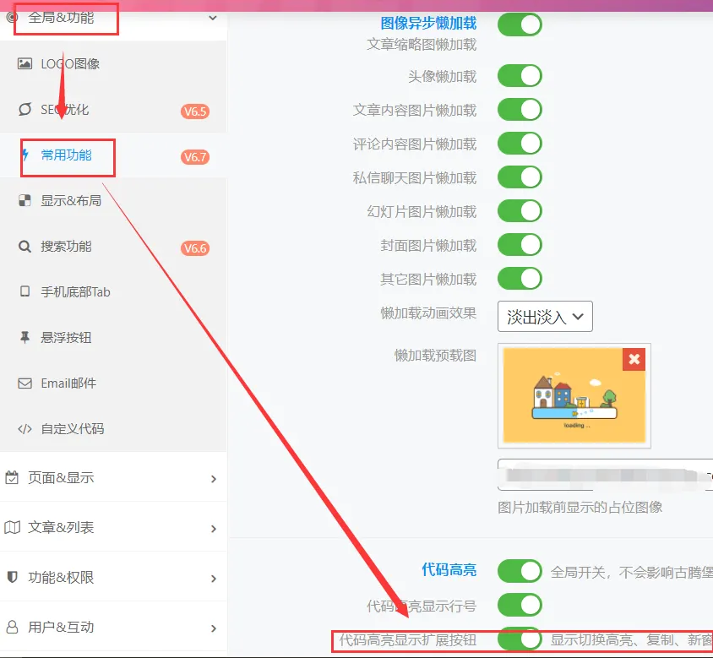Select 显示&布局 menu item

(113, 200)
